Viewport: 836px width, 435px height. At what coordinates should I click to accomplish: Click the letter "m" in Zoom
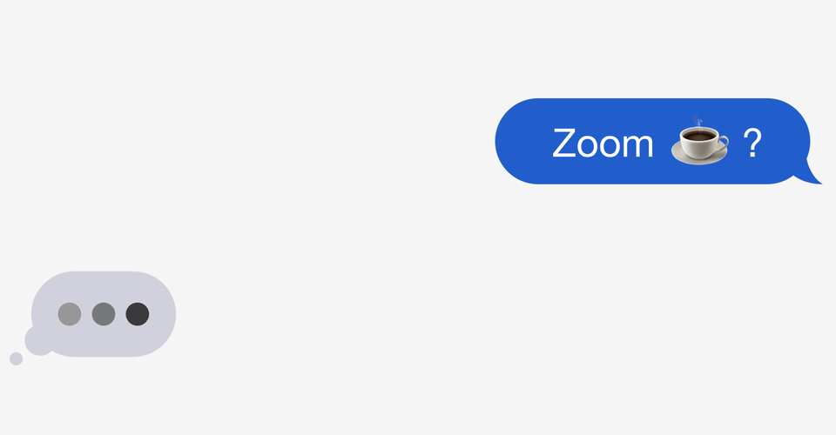pyautogui.click(x=637, y=146)
